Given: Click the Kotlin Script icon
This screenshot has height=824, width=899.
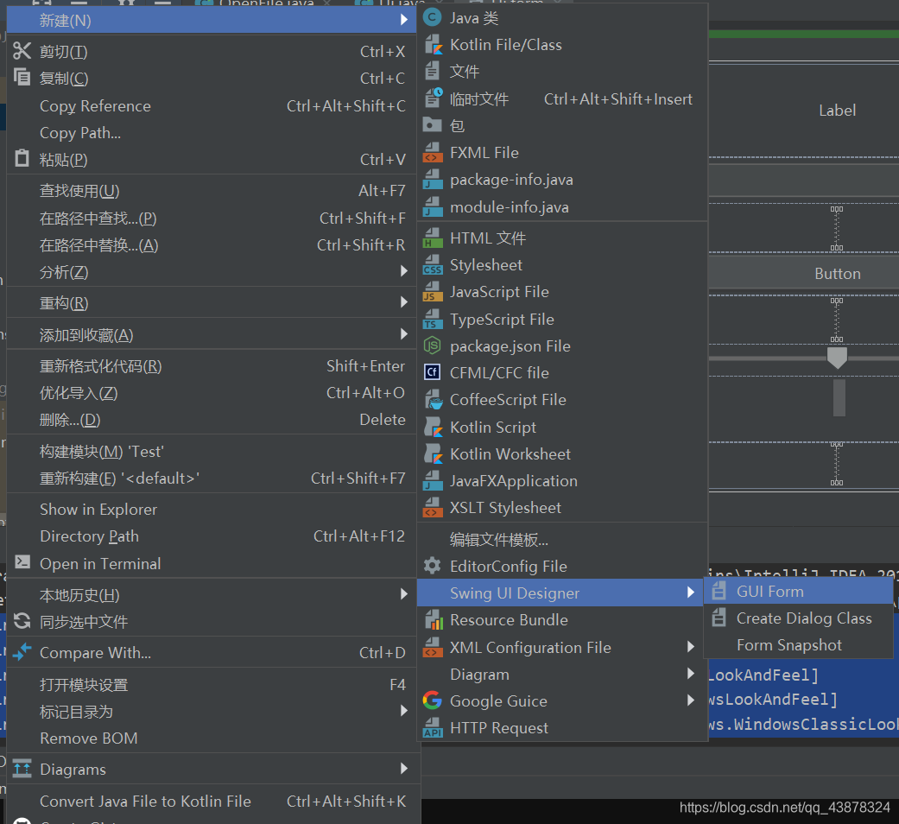Looking at the screenshot, I should (x=433, y=428).
